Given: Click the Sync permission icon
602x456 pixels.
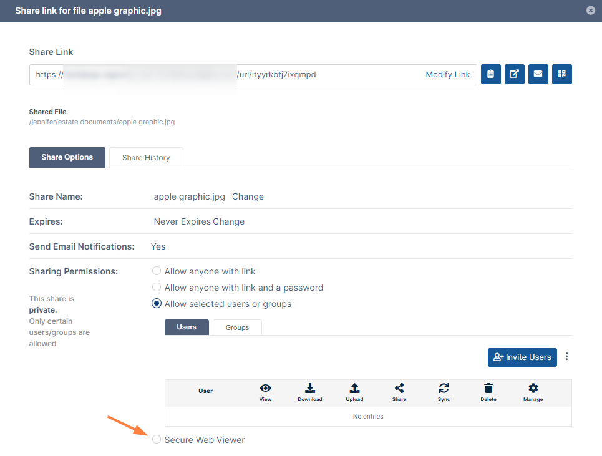Looking at the screenshot, I should pos(444,389).
